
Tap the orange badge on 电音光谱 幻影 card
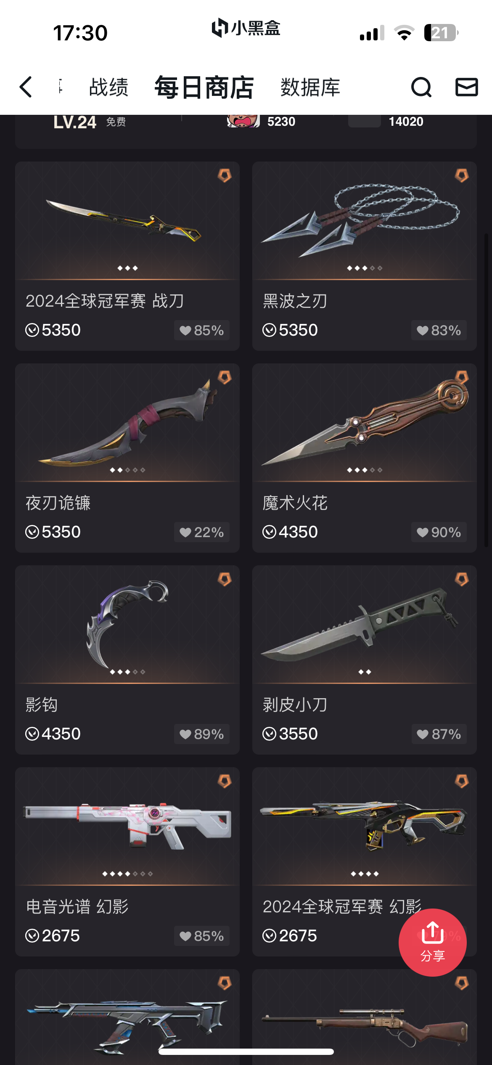click(x=225, y=781)
